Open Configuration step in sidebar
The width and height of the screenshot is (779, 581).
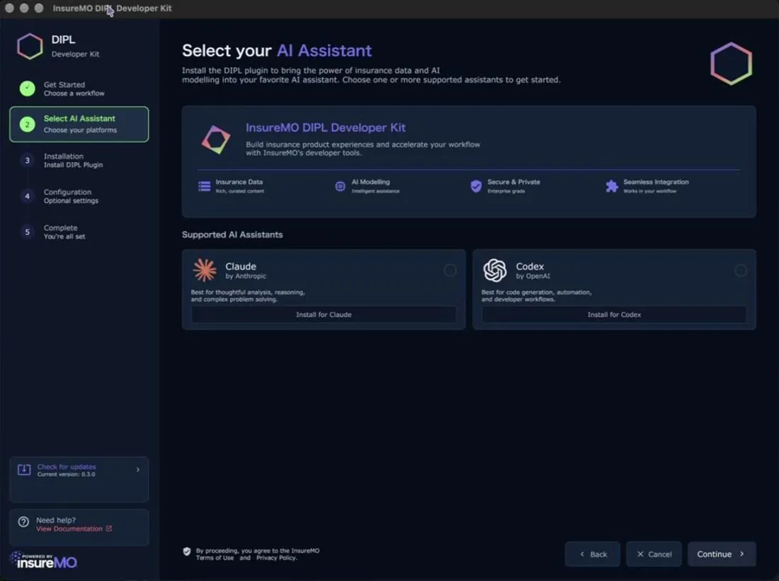pyautogui.click(x=79, y=196)
